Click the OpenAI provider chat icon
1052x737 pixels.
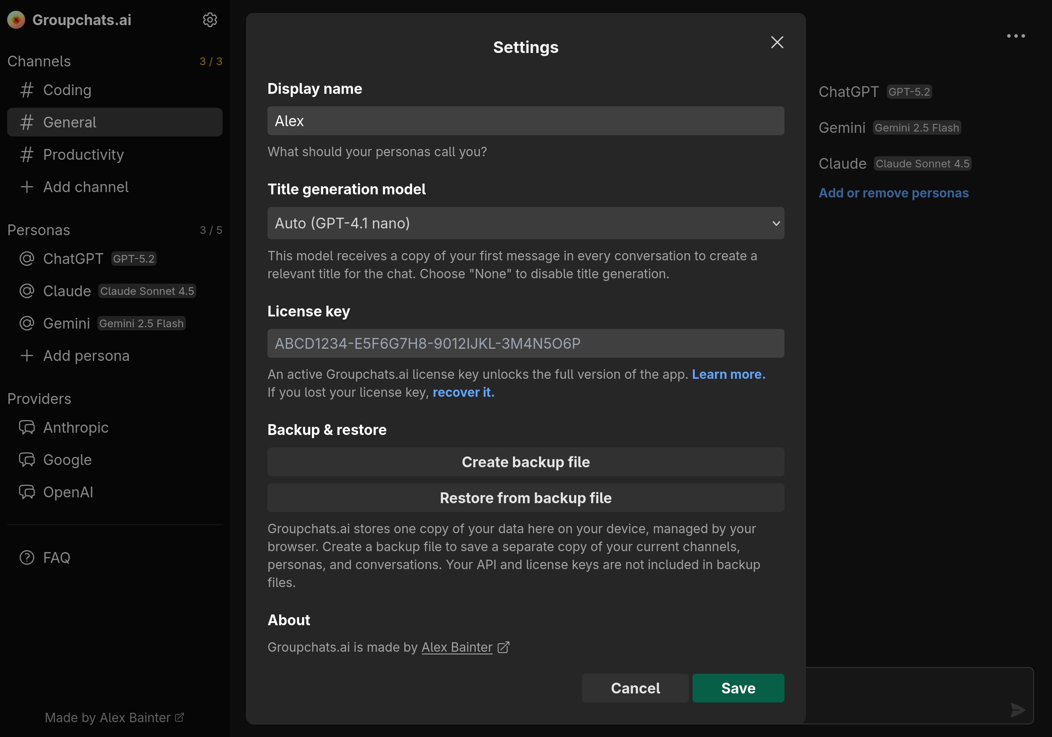[27, 492]
